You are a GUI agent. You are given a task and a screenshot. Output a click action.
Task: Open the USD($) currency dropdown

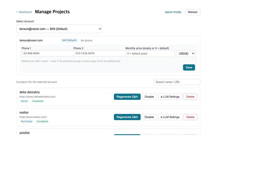click(186, 54)
